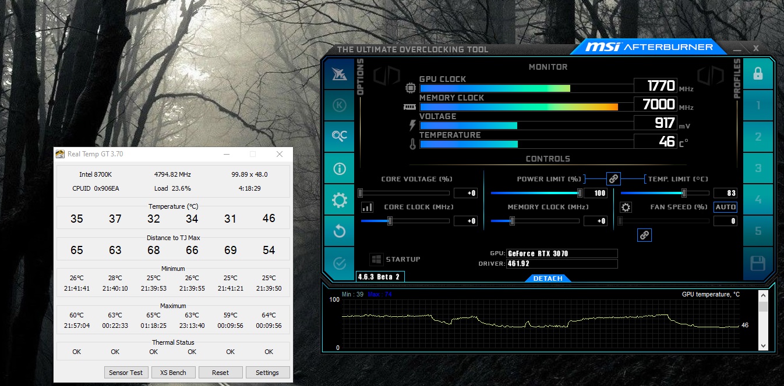
Task: Click the temperature reading 46 in monitor
Action: (x=667, y=142)
